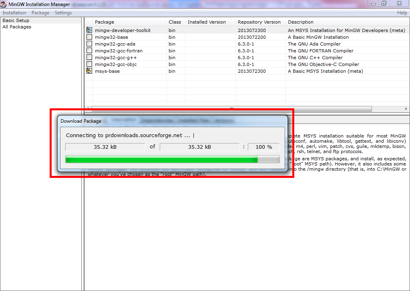The image size is (410, 291).
Task: Tick the mingw32-gcc-g++ package checkbox
Action: click(89, 58)
